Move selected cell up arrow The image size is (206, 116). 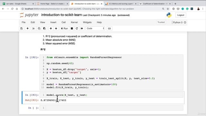(x=51, y=28)
